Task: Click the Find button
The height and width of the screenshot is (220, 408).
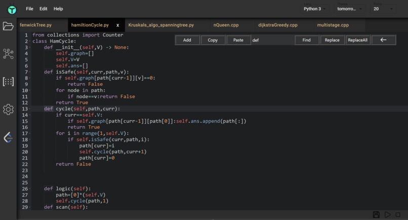Action: click(x=306, y=40)
